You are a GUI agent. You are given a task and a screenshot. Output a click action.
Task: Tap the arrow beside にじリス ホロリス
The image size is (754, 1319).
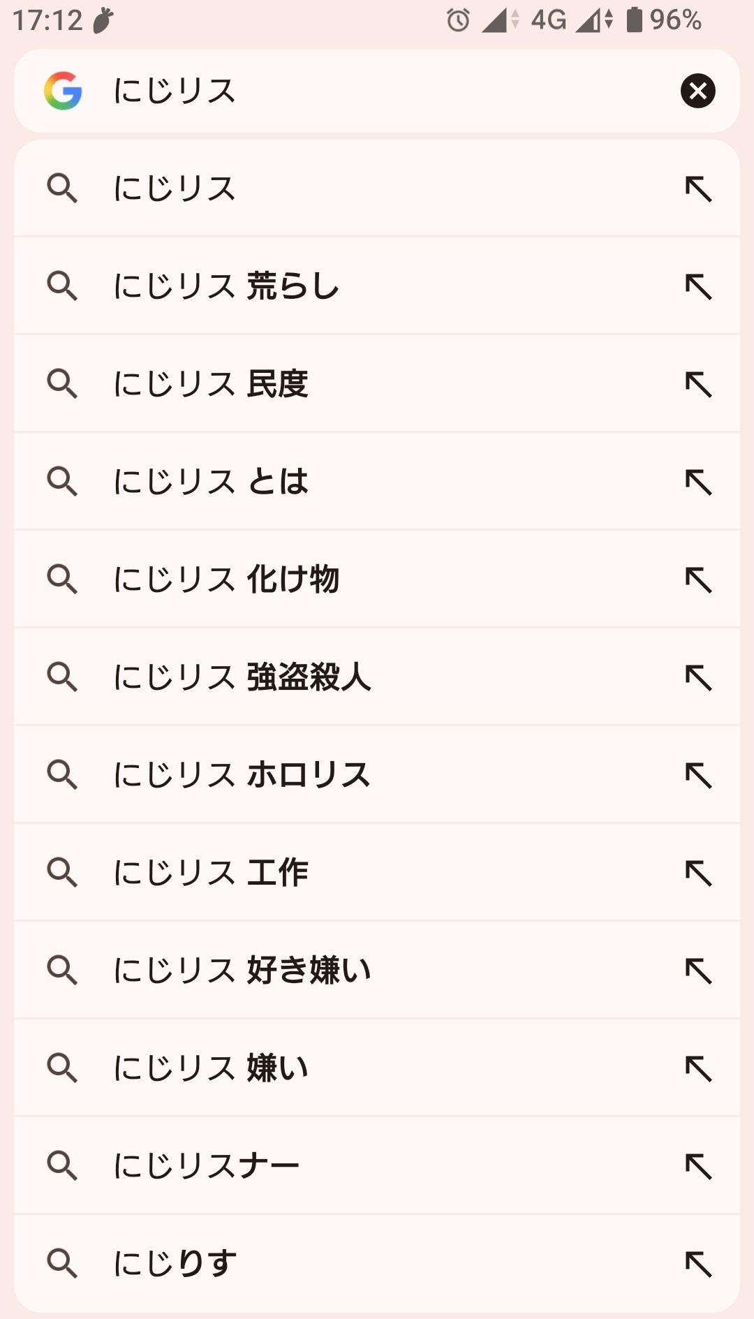tap(697, 775)
